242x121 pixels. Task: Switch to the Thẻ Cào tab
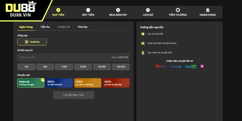[x=82, y=27]
